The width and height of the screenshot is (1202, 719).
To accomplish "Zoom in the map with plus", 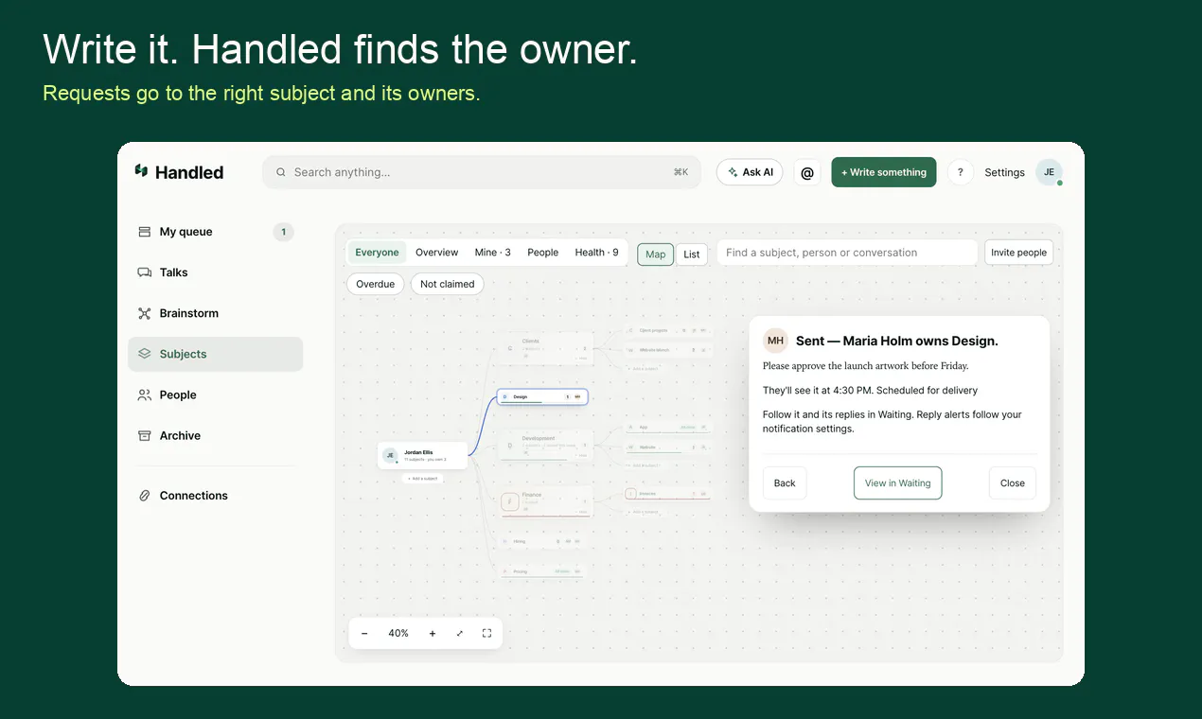I will coord(433,633).
